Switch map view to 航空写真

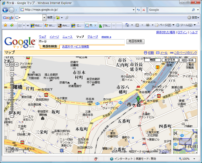coord(170,60)
